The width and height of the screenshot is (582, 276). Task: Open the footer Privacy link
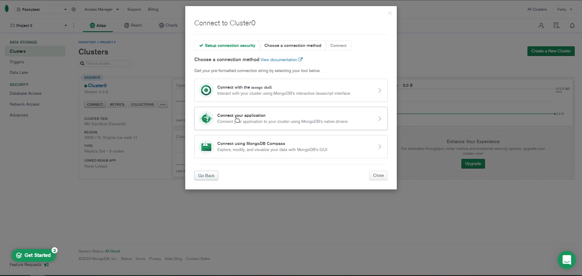pos(155,259)
